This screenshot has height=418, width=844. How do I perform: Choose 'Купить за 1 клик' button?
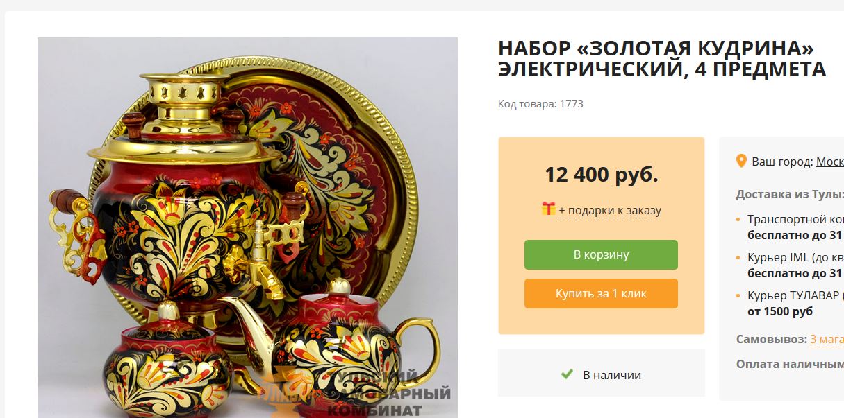click(x=601, y=293)
